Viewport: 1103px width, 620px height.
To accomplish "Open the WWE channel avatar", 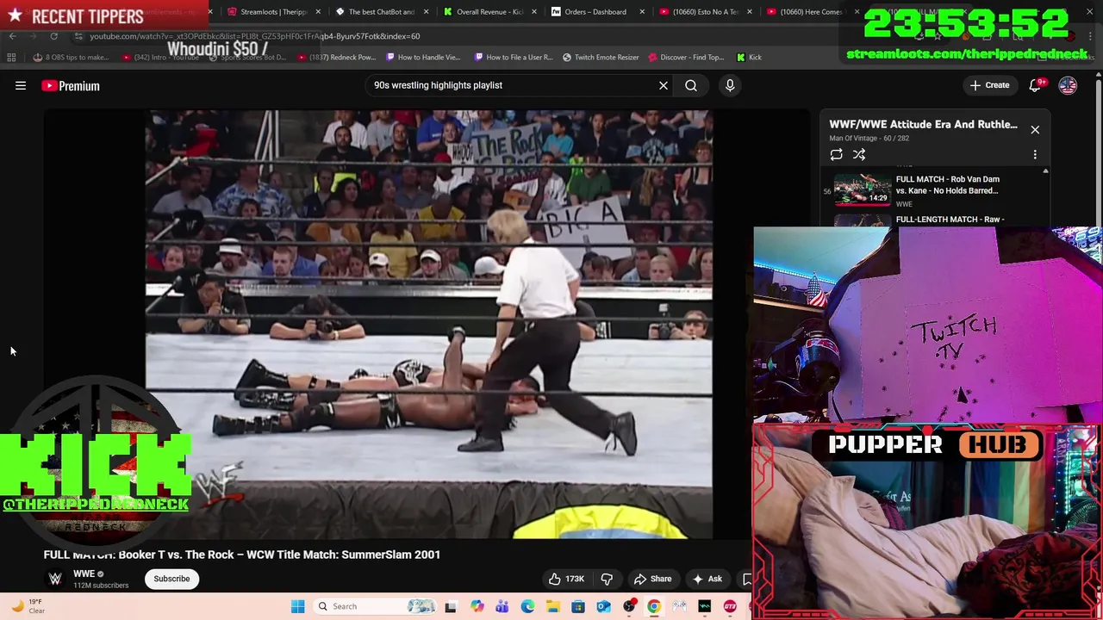I will click(x=55, y=579).
